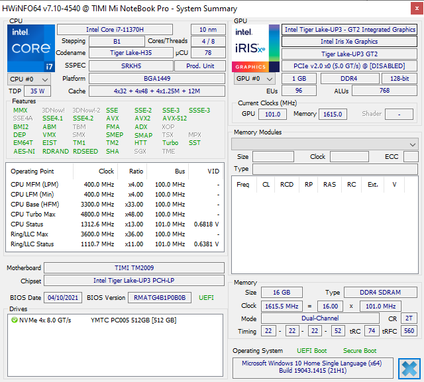Image resolution: width=424 pixels, height=382 pixels.
Task: Click the 10 nm process field
Action: tap(208, 29)
